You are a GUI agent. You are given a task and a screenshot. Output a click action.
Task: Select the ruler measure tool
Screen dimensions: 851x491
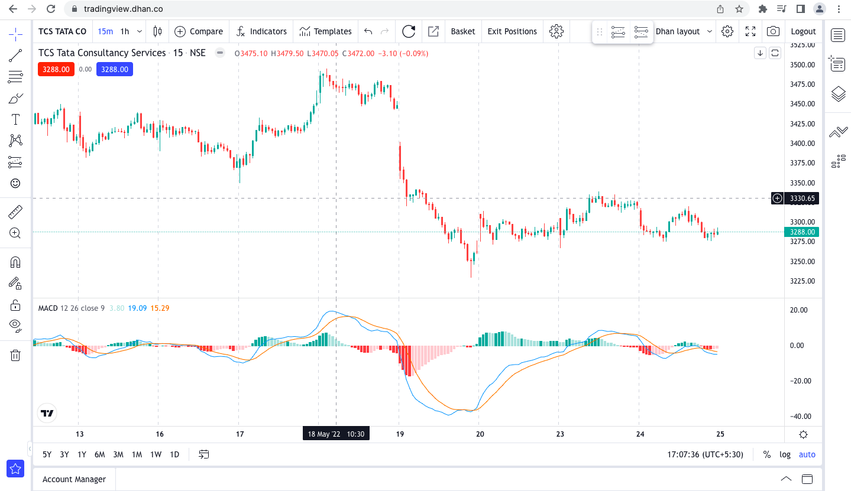[x=15, y=212]
